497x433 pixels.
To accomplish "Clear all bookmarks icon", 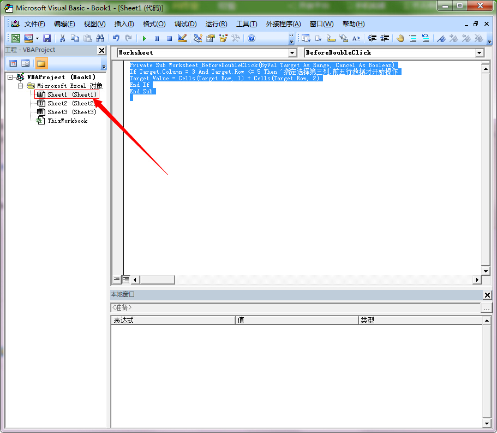I will click(479, 38).
